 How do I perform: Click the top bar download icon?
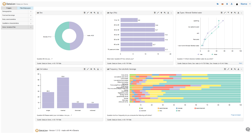click(x=231, y=4)
